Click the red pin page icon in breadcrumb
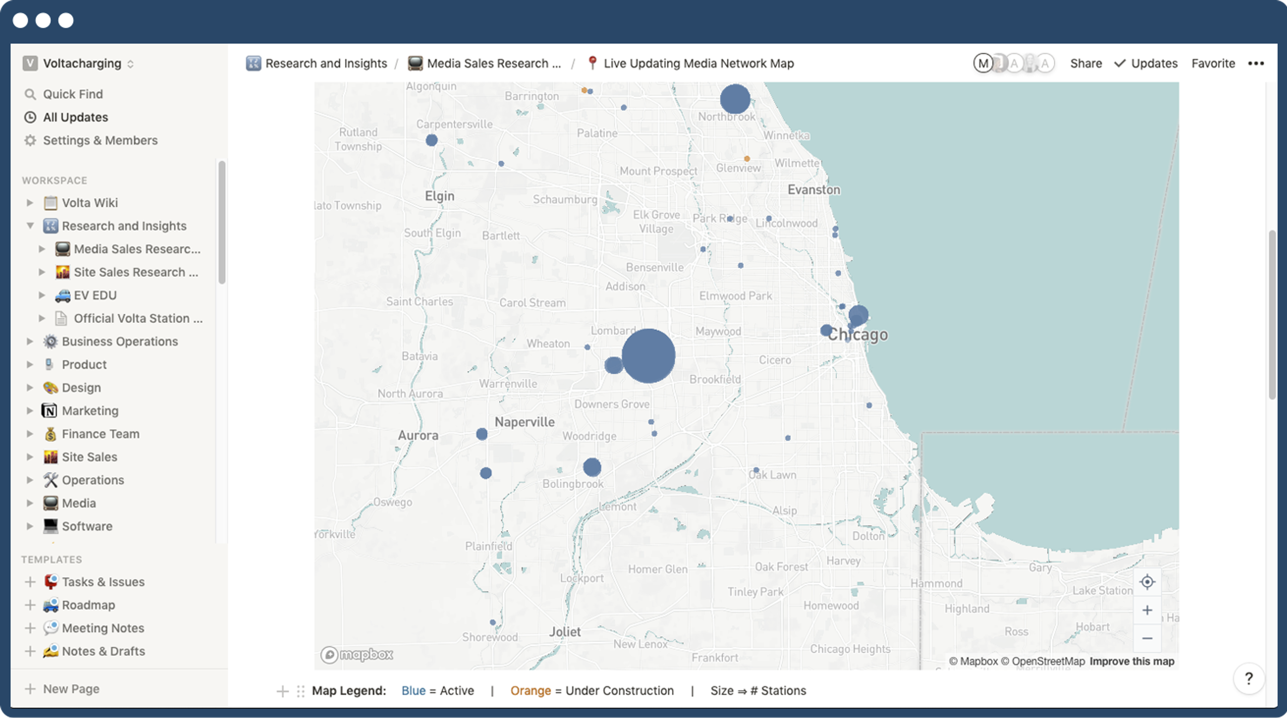Viewport: 1287px width, 718px height. [592, 63]
